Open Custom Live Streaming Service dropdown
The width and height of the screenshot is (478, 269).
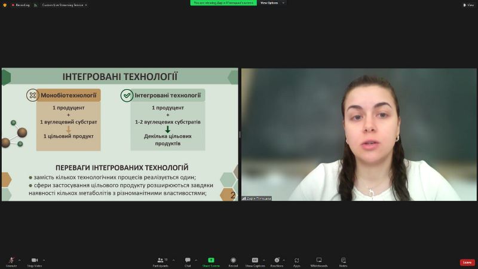(x=65, y=5)
